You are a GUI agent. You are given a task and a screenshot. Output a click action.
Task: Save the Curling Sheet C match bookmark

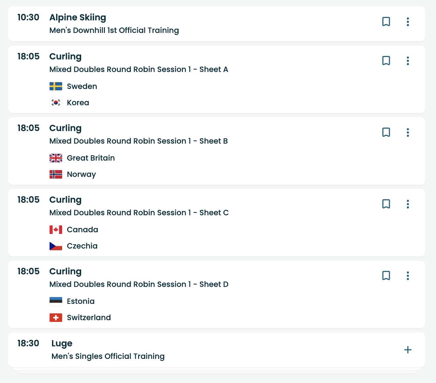pyautogui.click(x=386, y=204)
